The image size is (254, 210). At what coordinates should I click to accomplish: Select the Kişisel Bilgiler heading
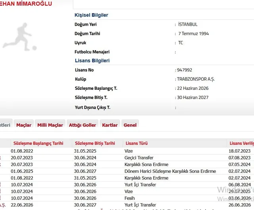(x=91, y=15)
